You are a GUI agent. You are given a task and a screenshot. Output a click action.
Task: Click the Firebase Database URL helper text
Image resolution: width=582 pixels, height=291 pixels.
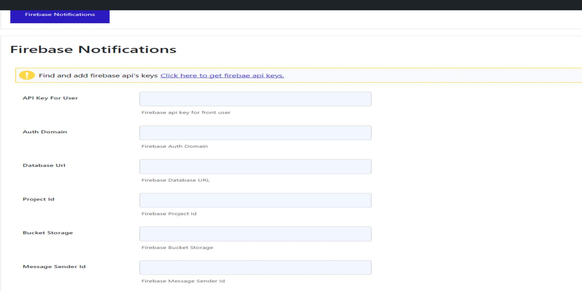[x=176, y=180]
